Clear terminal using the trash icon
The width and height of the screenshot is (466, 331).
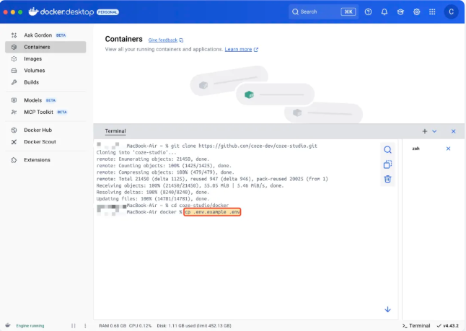[x=387, y=179]
